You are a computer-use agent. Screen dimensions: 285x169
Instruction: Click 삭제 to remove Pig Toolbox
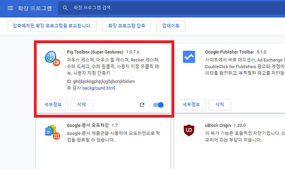(81, 105)
